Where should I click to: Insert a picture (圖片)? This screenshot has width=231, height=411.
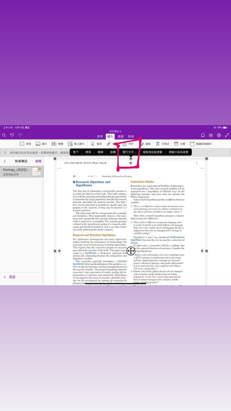click(41, 144)
